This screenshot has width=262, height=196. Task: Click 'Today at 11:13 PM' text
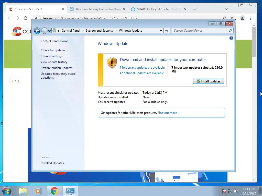(x=155, y=92)
